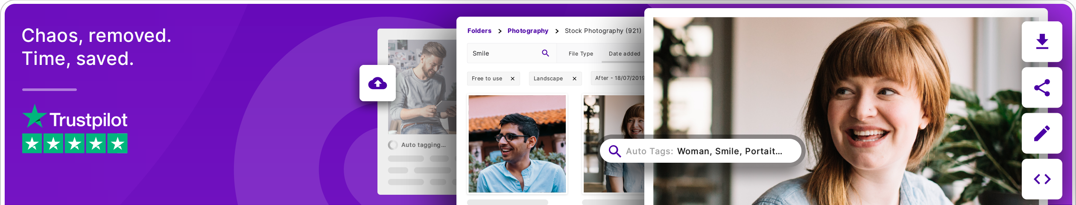1076x205 pixels.
Task: Click the embed code brackets icon
Action: coord(1042,179)
